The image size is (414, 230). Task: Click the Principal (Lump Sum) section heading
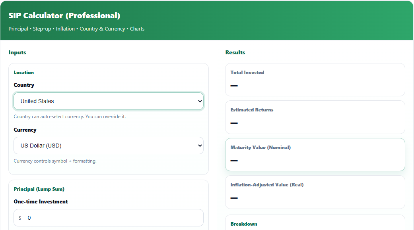(x=39, y=189)
